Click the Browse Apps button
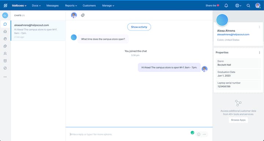The image size is (264, 141). [x=238, y=120]
